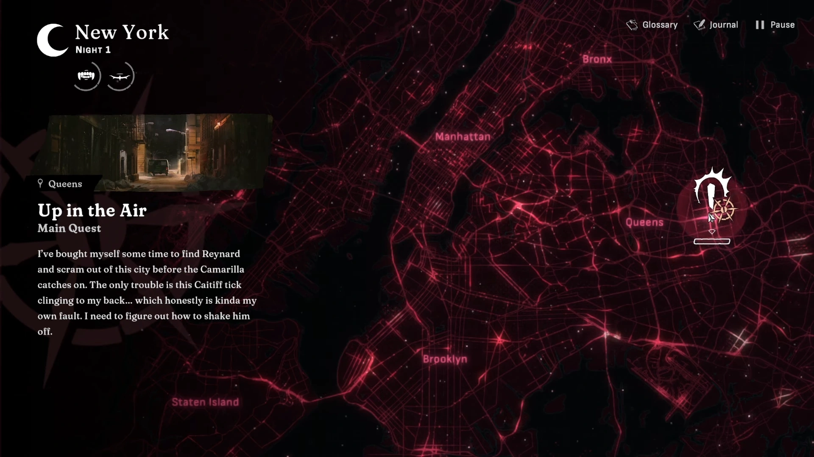Click the spiked wheel emblem on map marker
The width and height of the screenshot is (814, 457).
(724, 210)
